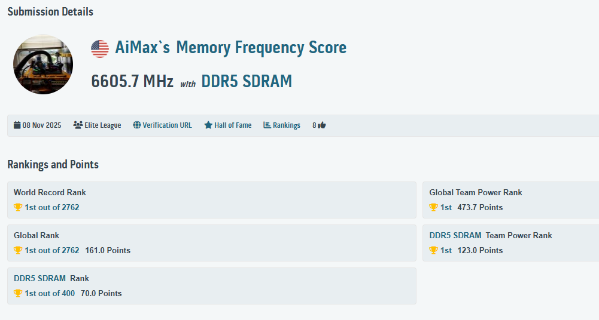Click the United States flag icon
Image resolution: width=599 pixels, height=320 pixels.
pyautogui.click(x=100, y=48)
